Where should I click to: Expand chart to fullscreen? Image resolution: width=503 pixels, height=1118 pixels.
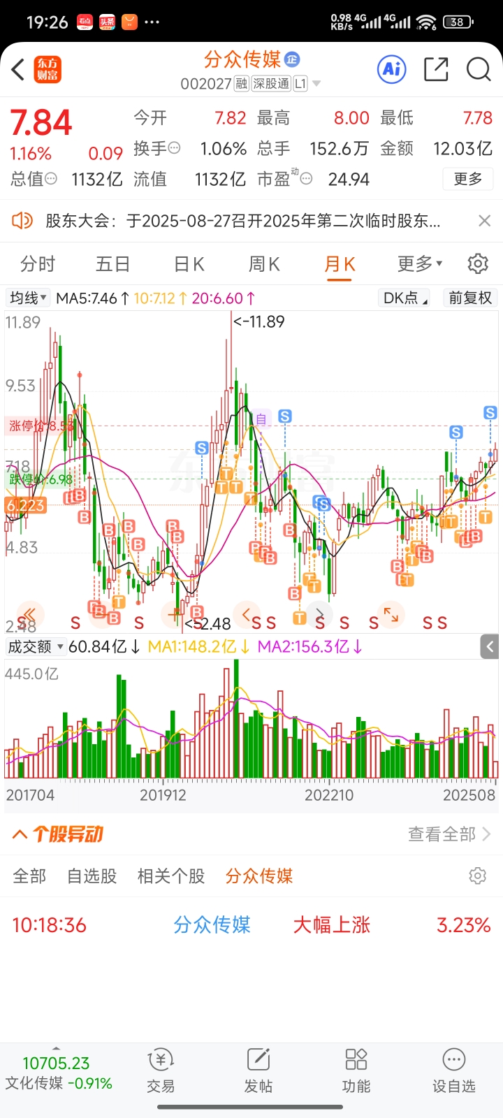pos(391,615)
